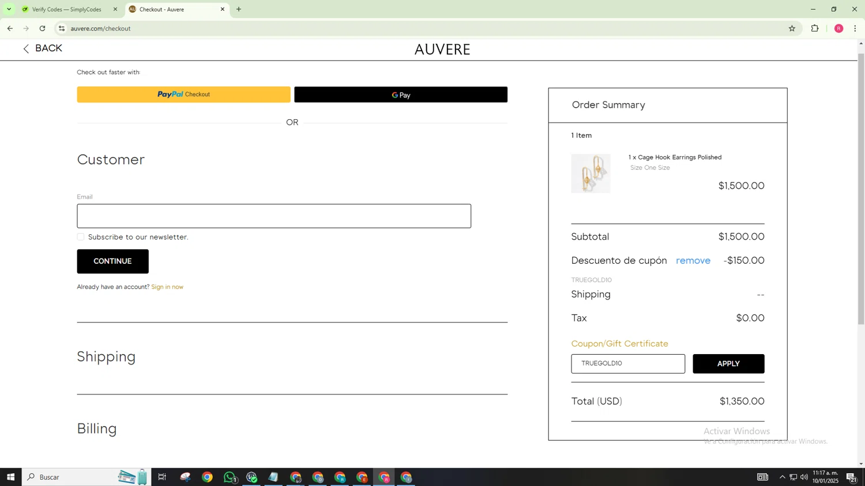Go back using the browser back arrow
Image resolution: width=865 pixels, height=486 pixels.
pos(10,28)
